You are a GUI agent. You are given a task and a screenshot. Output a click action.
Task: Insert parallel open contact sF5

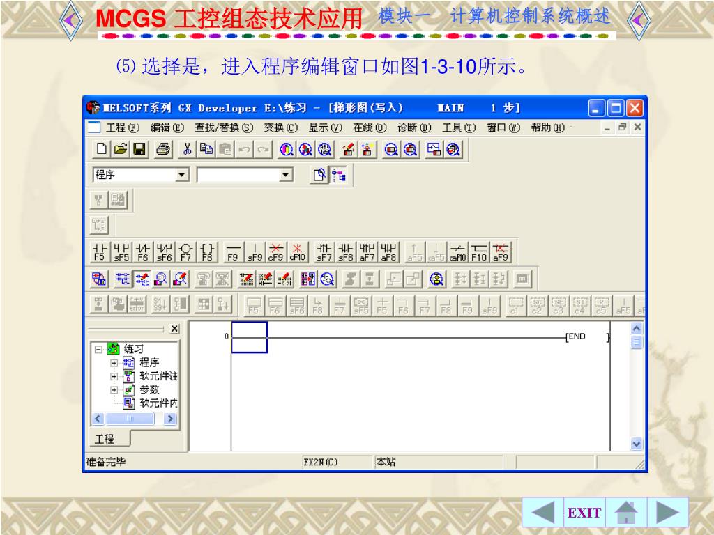tap(121, 252)
